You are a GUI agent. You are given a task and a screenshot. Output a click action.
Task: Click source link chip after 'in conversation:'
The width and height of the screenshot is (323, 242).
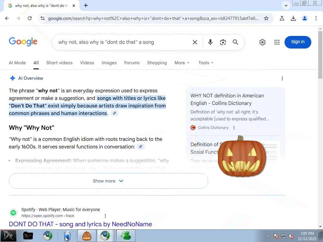[x=140, y=147]
